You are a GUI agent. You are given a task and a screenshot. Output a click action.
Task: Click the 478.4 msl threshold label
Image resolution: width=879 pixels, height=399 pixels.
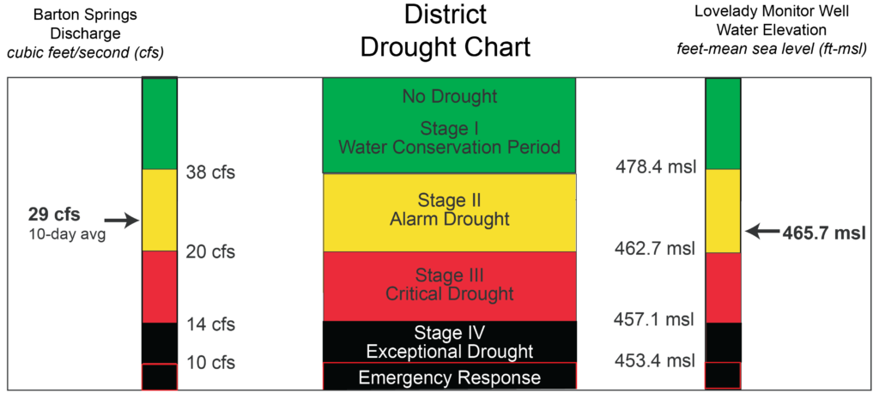point(654,166)
